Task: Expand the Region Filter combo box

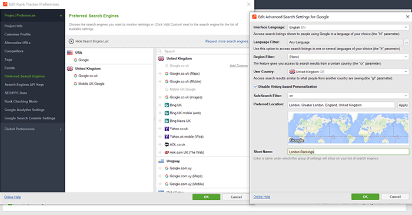Action: 348,57
